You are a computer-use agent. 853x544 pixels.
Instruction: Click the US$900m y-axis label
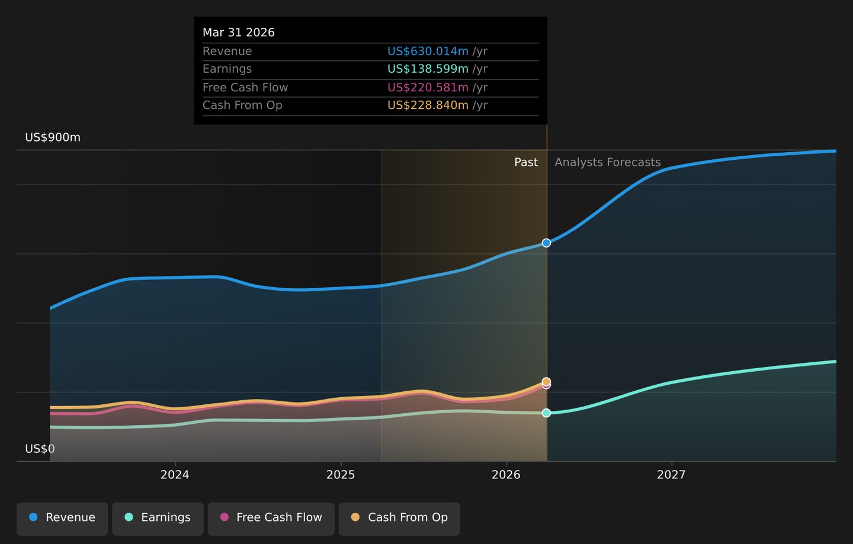(x=53, y=137)
